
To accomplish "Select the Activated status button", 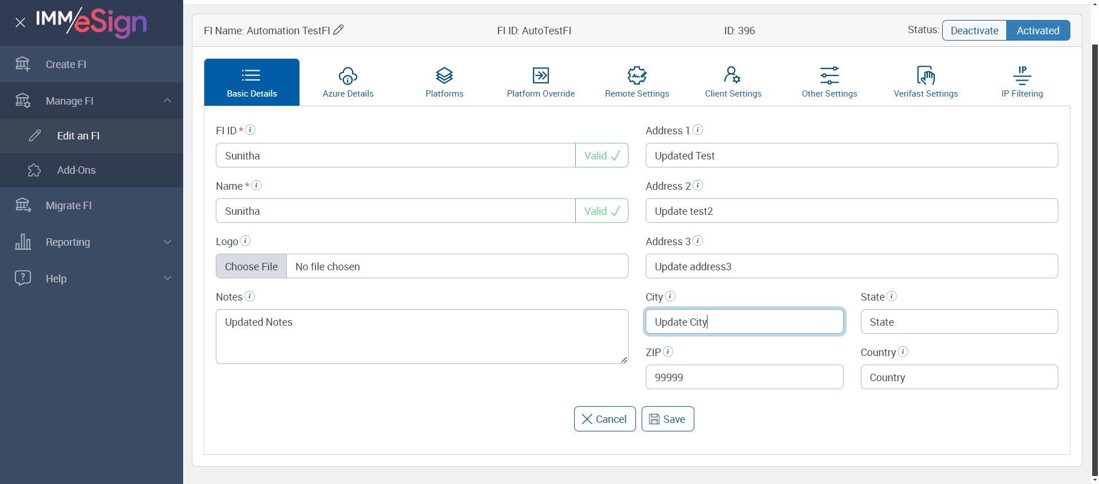I will click(1038, 31).
